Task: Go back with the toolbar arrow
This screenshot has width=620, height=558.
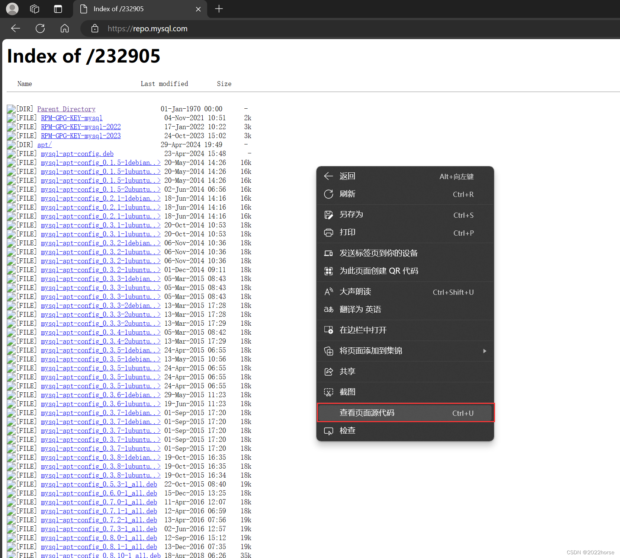Action: [16, 28]
